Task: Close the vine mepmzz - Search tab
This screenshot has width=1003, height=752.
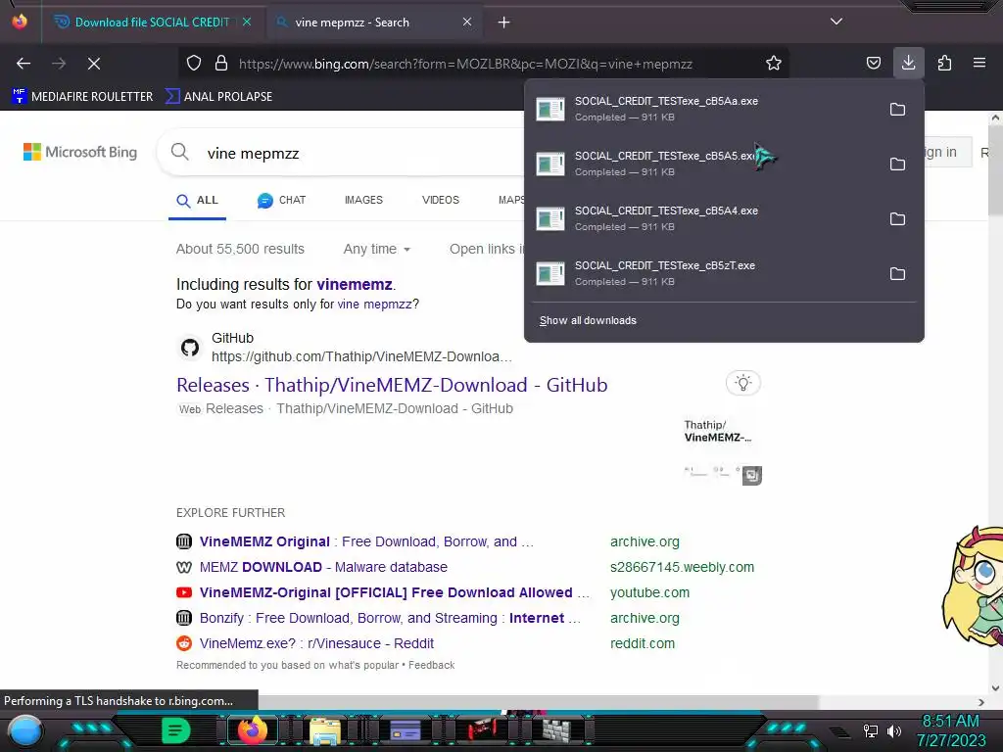Action: [467, 22]
